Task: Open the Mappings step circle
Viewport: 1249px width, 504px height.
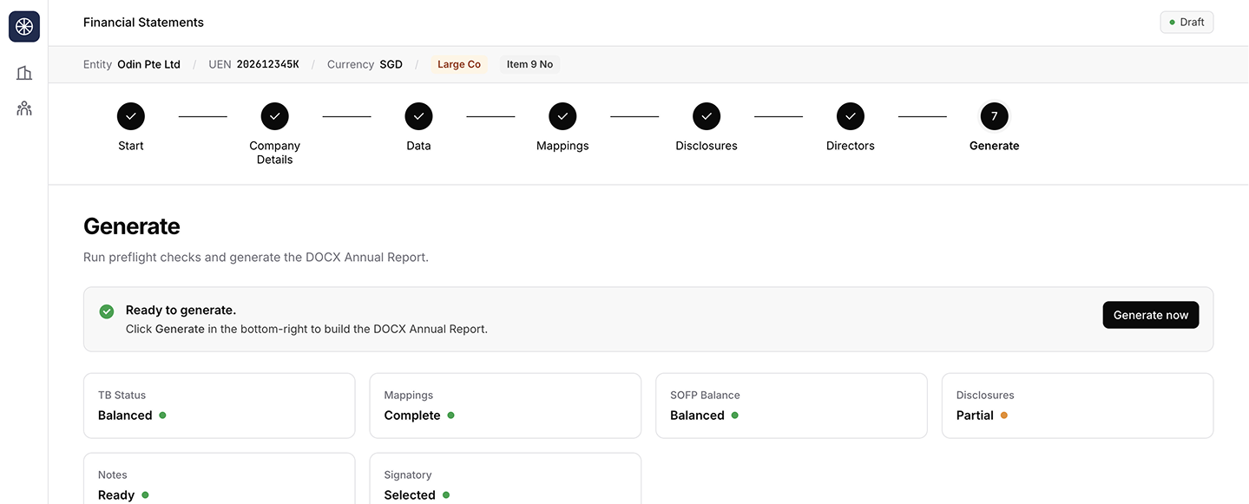Action: coord(562,116)
